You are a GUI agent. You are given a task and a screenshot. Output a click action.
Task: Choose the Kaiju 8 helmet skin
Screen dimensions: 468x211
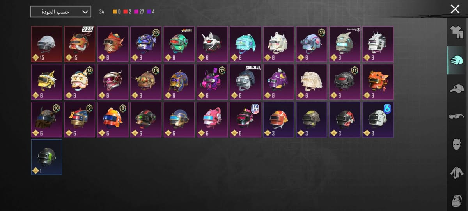[x=345, y=44]
